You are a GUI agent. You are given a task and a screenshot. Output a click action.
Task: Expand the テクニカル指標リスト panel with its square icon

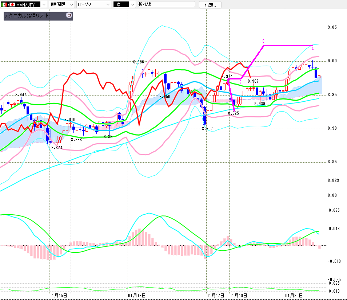tap(69, 16)
